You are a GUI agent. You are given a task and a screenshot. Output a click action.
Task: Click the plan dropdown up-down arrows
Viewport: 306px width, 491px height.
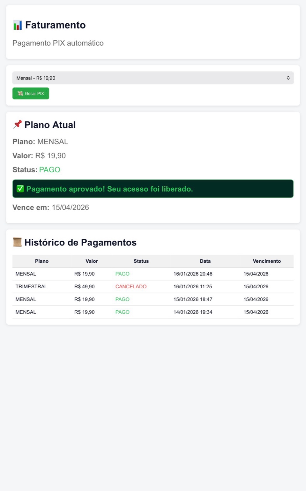tap(288, 78)
